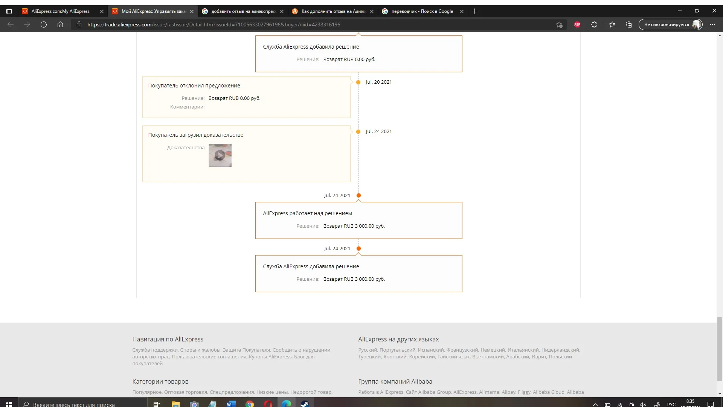Open the Edge settings three-dots menu
This screenshot has width=723, height=407.
tap(712, 24)
